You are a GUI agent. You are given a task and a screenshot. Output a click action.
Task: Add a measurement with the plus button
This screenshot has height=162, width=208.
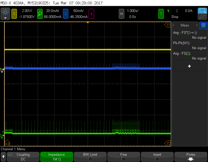pos(190,66)
